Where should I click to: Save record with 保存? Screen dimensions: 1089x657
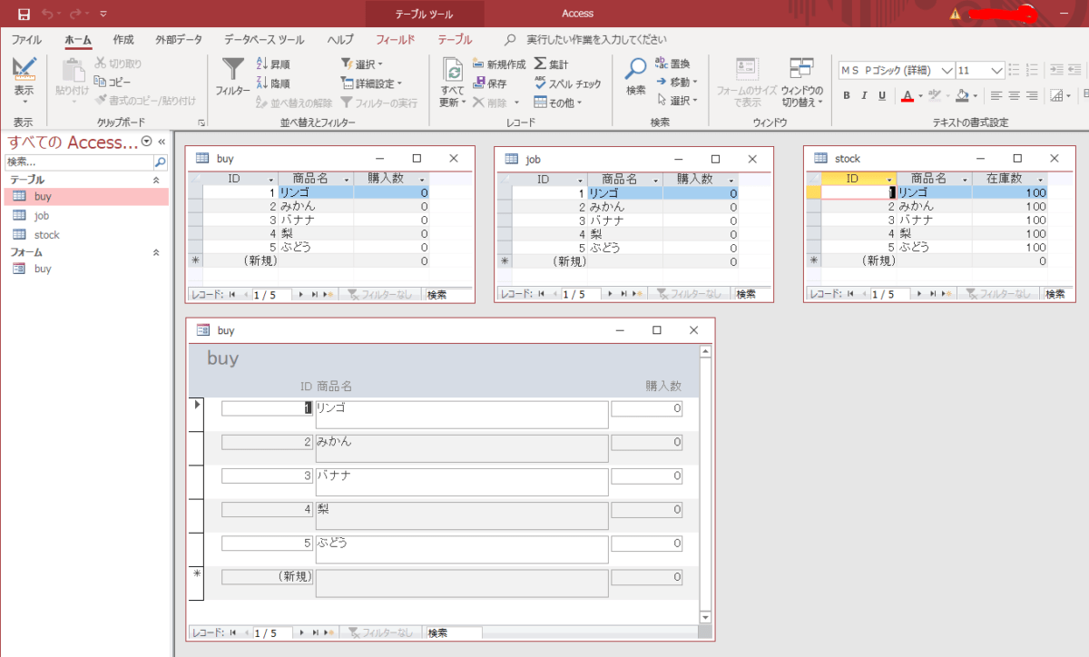click(x=490, y=83)
